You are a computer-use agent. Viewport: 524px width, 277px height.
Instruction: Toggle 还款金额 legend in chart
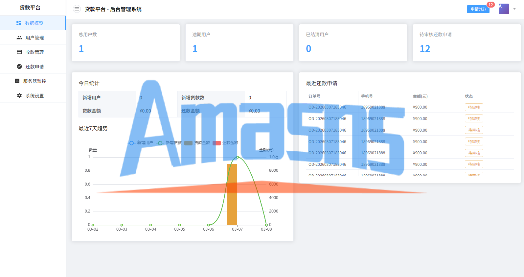click(x=225, y=143)
